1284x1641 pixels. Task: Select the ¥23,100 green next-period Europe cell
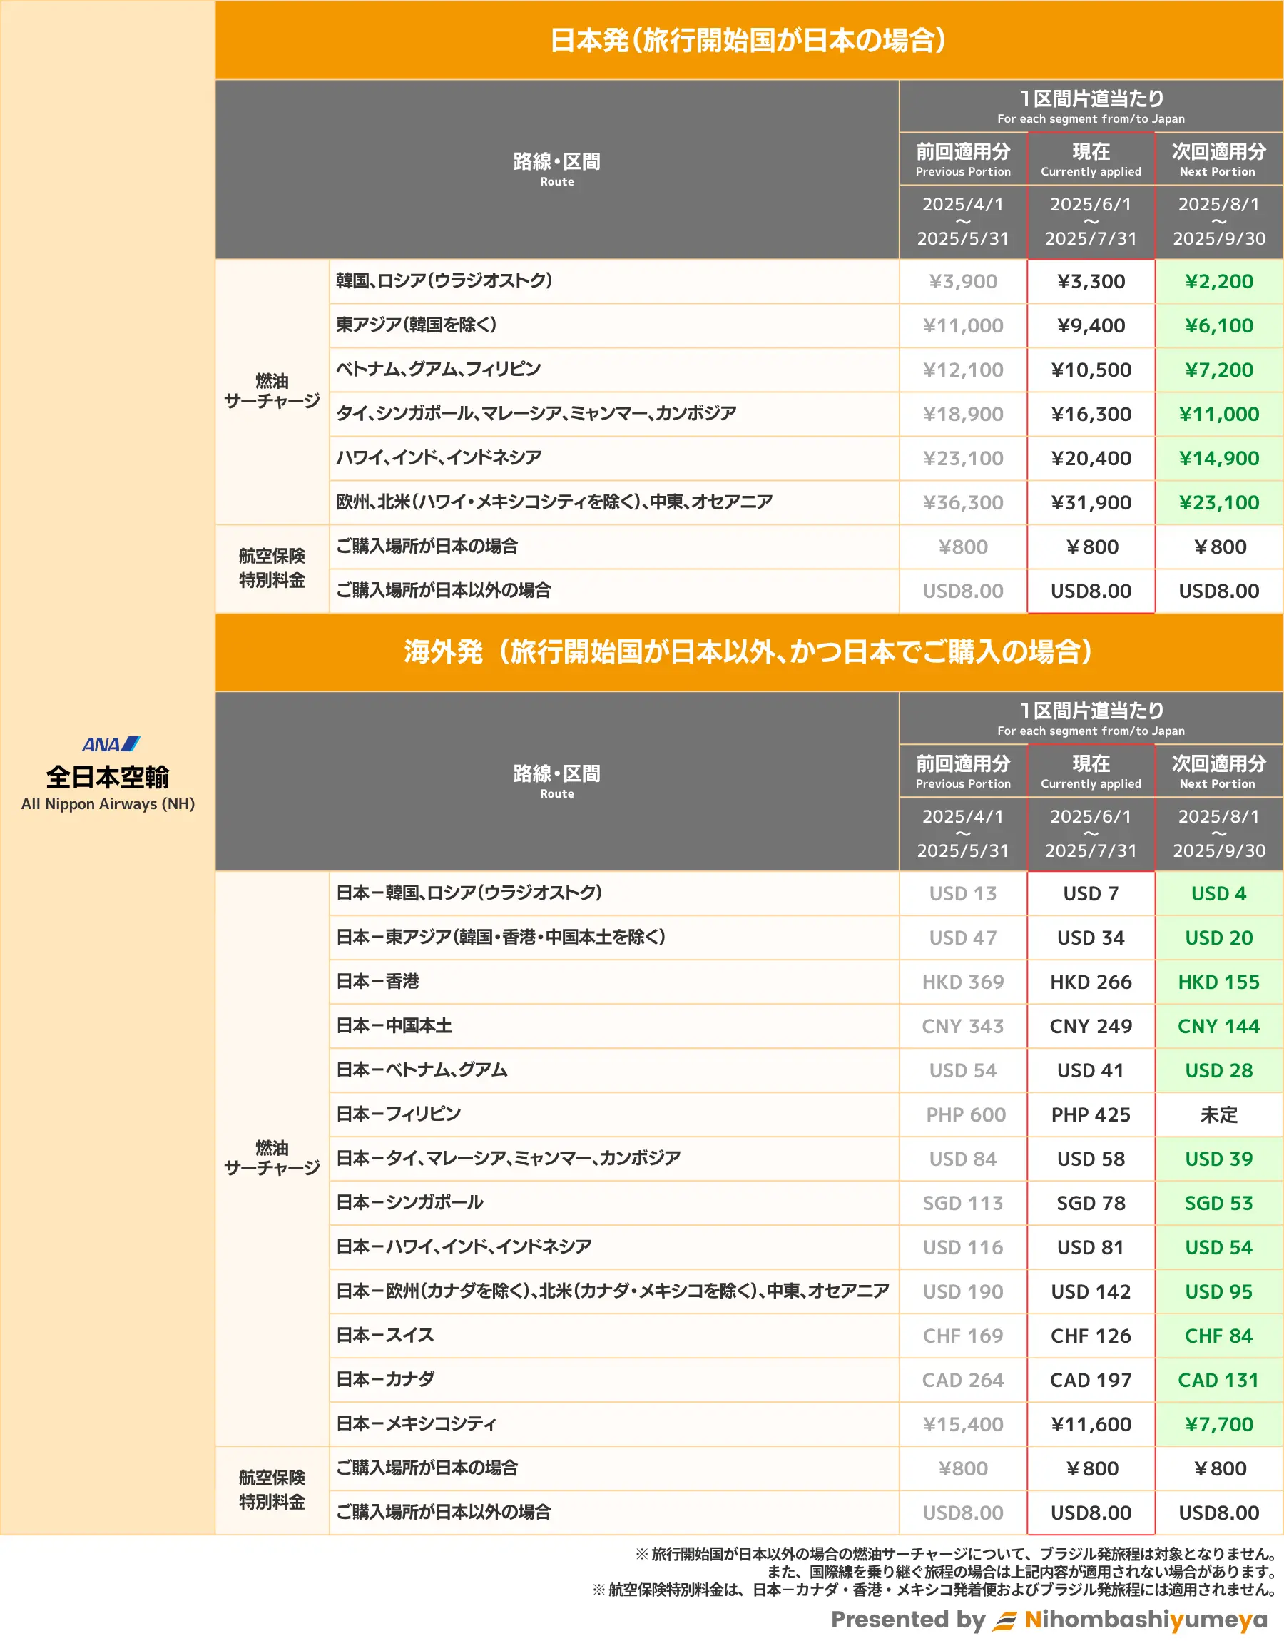1218,503
